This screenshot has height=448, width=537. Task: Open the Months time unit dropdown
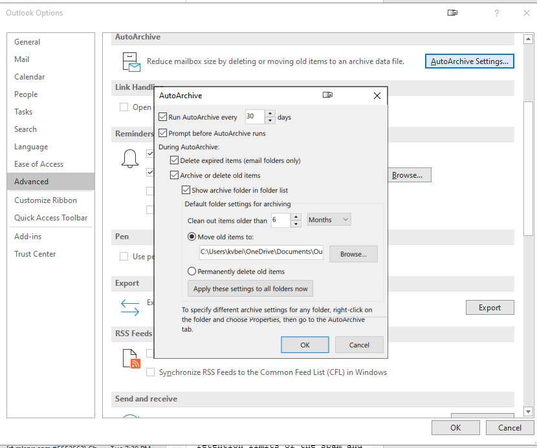point(329,220)
